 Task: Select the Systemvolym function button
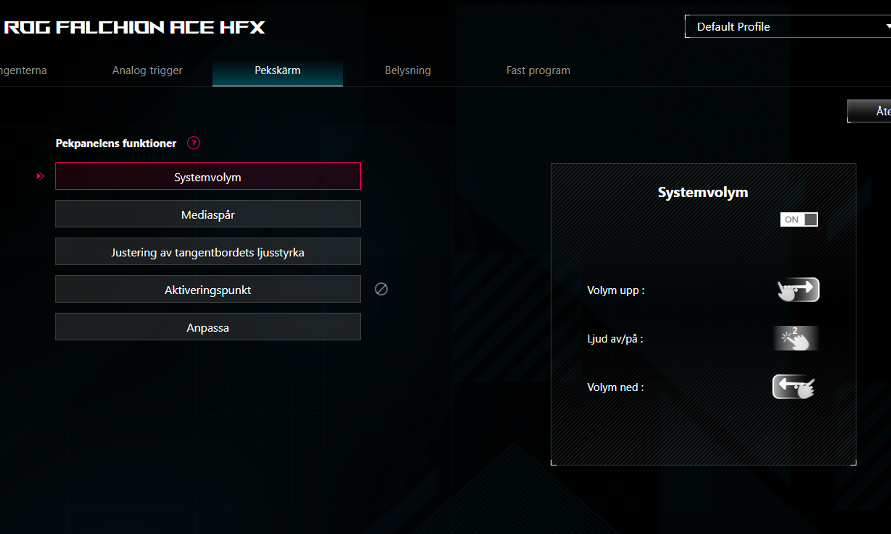pyautogui.click(x=208, y=177)
